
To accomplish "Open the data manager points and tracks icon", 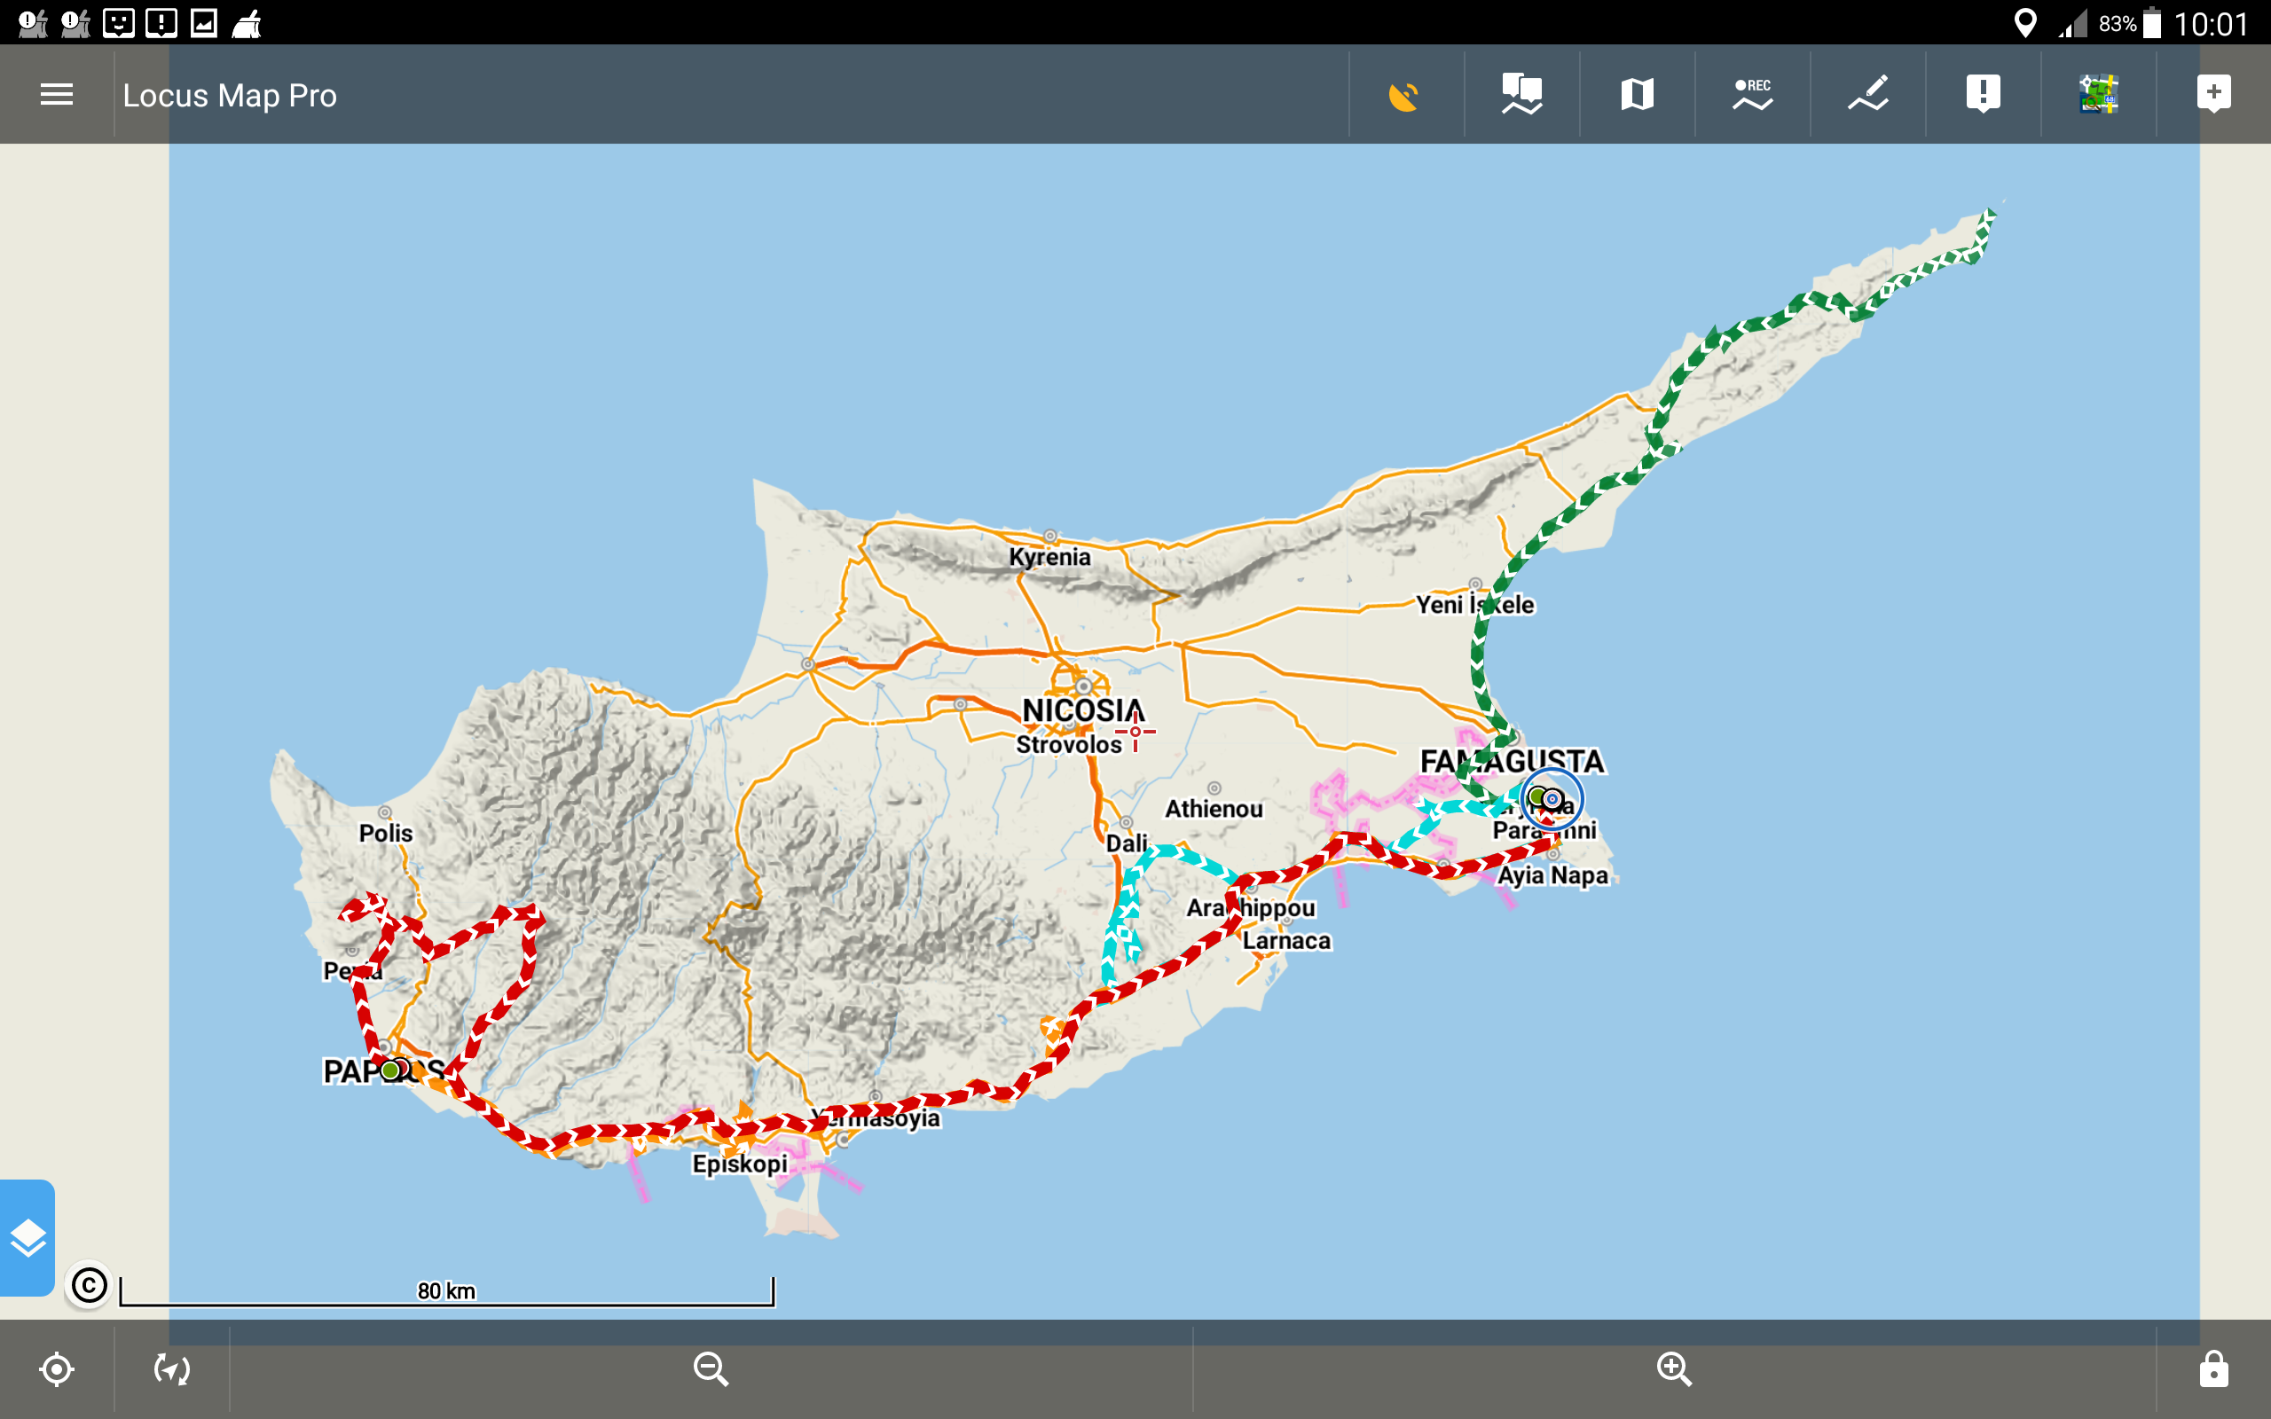I will pos(1521,94).
